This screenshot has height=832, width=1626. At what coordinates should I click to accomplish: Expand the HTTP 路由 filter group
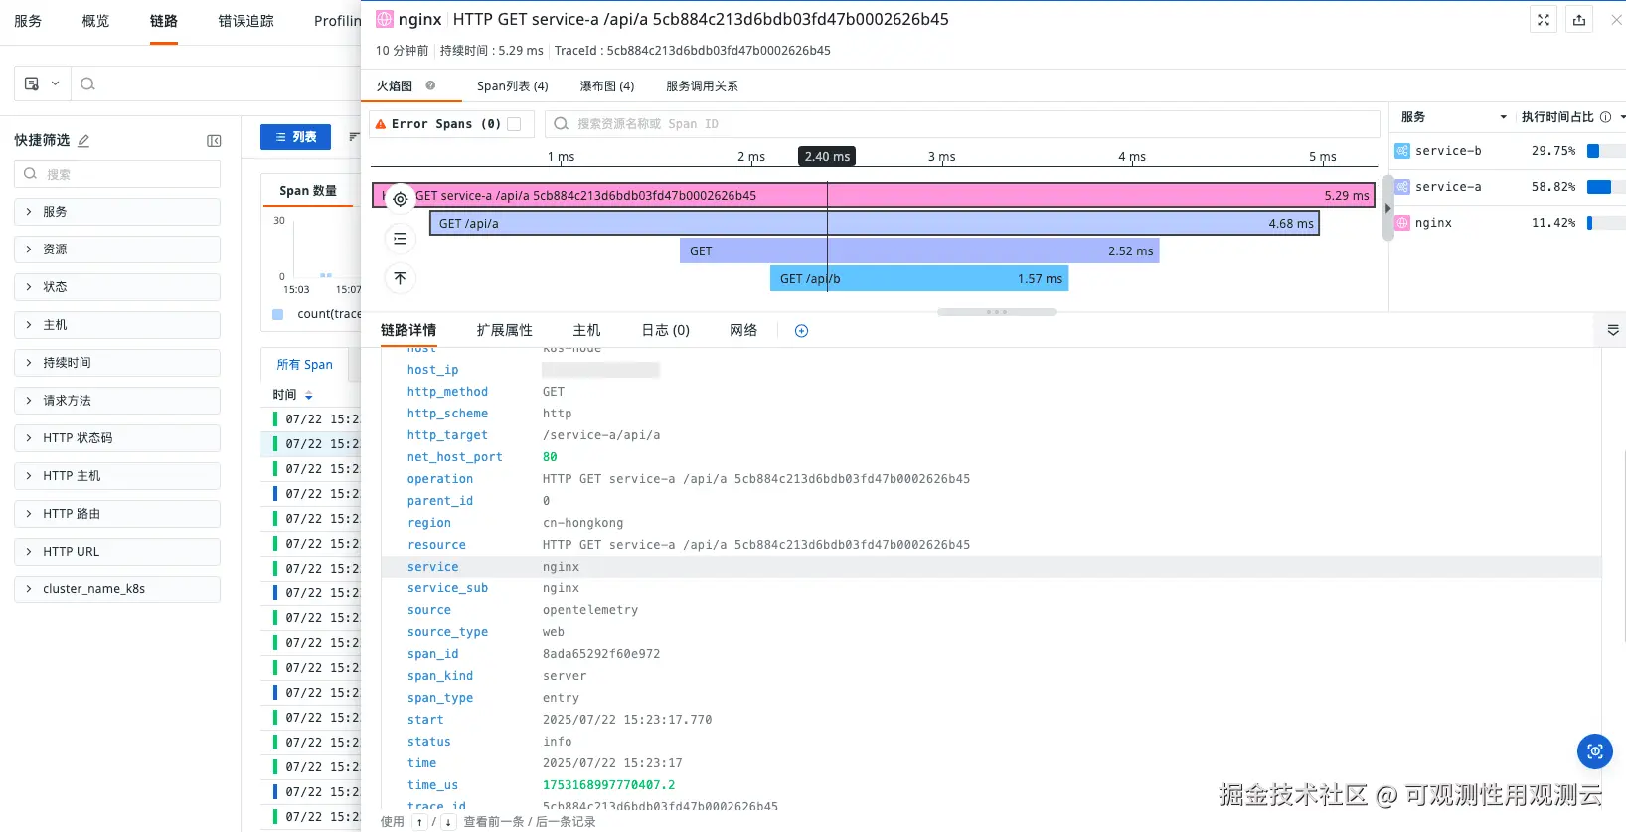(117, 514)
